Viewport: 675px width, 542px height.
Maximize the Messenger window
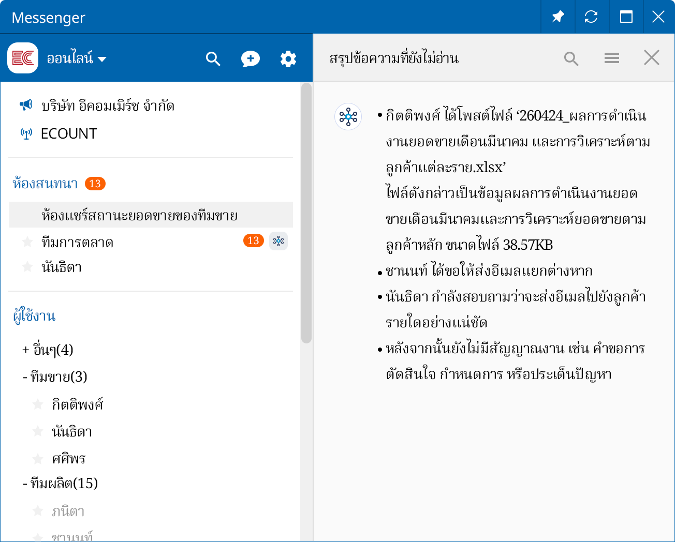click(x=626, y=17)
